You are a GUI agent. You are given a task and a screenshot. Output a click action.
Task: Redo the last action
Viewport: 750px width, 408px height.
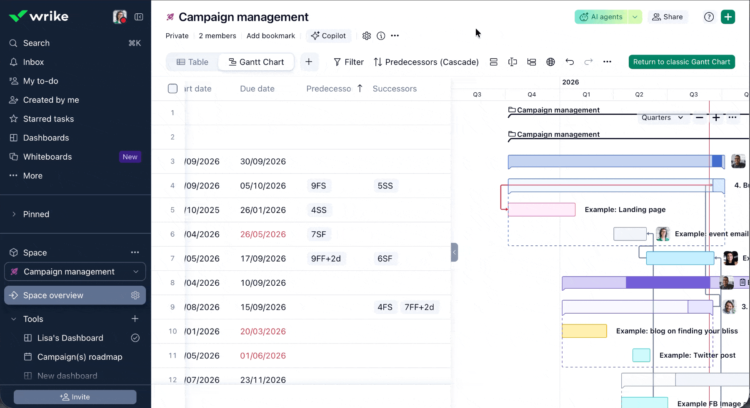point(588,62)
